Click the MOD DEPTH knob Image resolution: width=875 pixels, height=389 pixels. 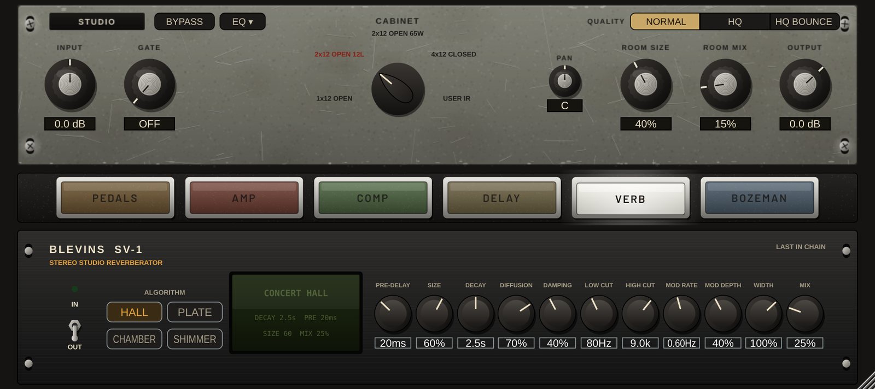pyautogui.click(x=723, y=314)
